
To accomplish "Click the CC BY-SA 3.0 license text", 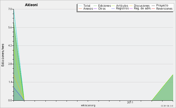I will click(x=167, y=106).
